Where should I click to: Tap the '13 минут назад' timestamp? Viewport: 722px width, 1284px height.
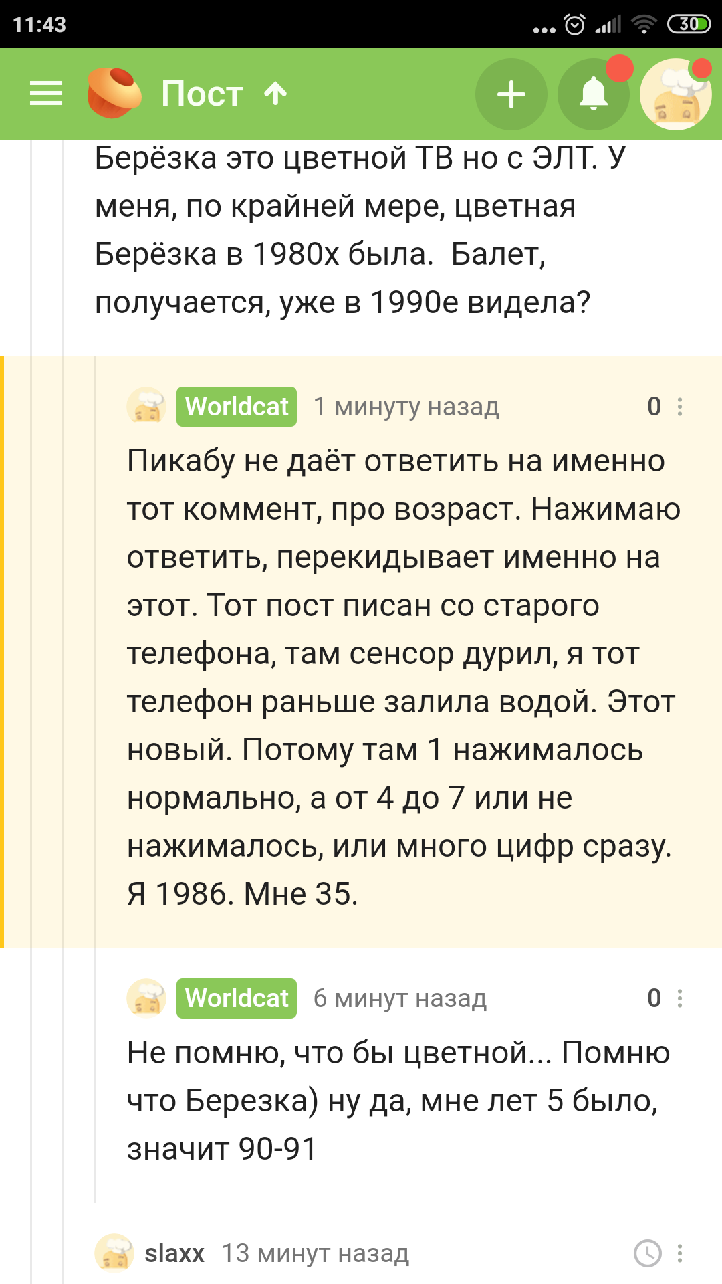pyautogui.click(x=315, y=1253)
